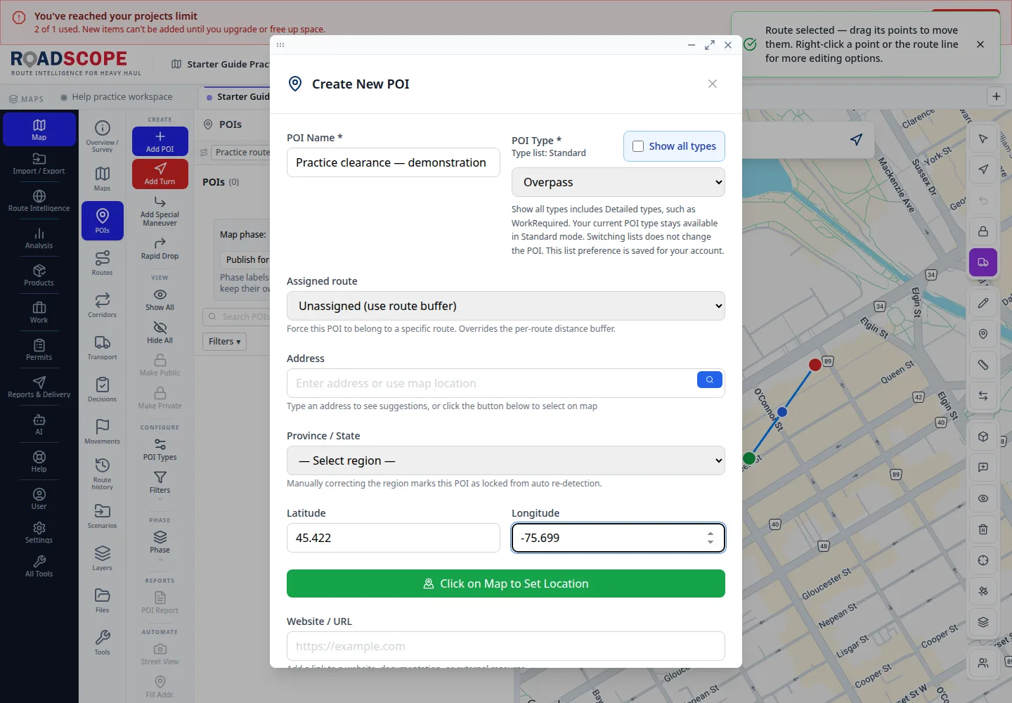Open the Layers panel icon
The width and height of the screenshot is (1012, 703).
point(103,558)
